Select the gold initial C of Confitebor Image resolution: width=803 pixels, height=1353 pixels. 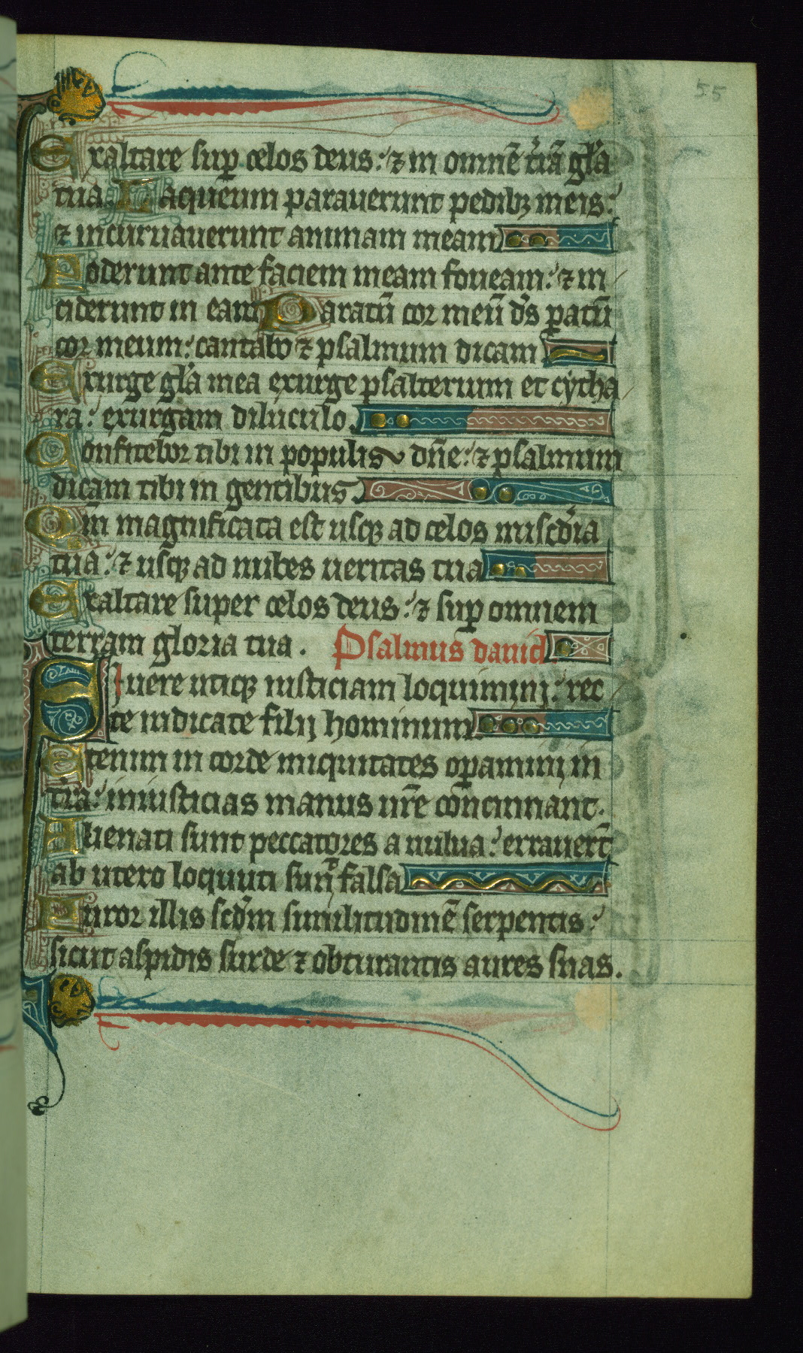click(49, 454)
